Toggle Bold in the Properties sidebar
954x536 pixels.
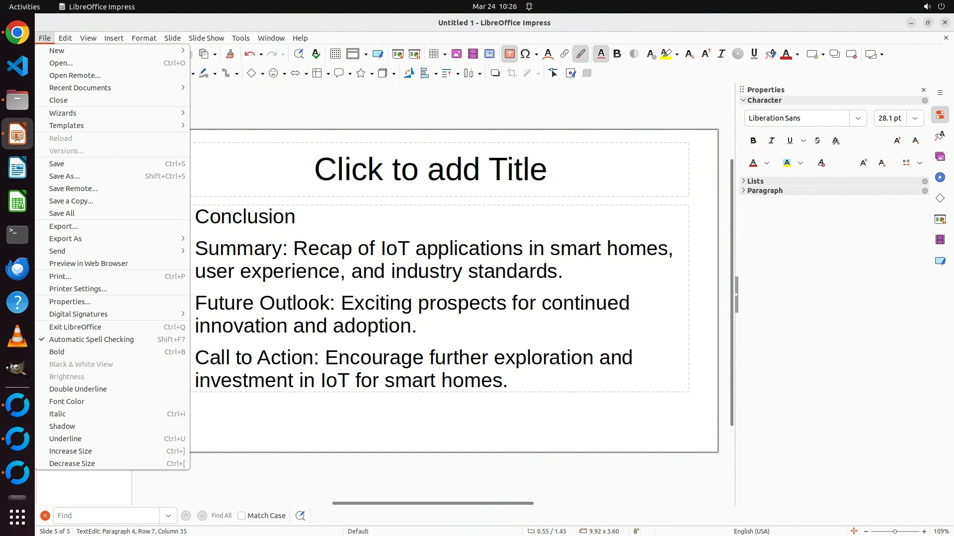(753, 141)
